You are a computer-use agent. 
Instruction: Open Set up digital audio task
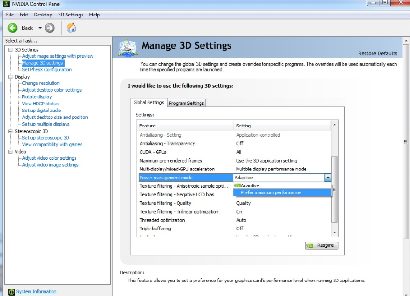42,110
